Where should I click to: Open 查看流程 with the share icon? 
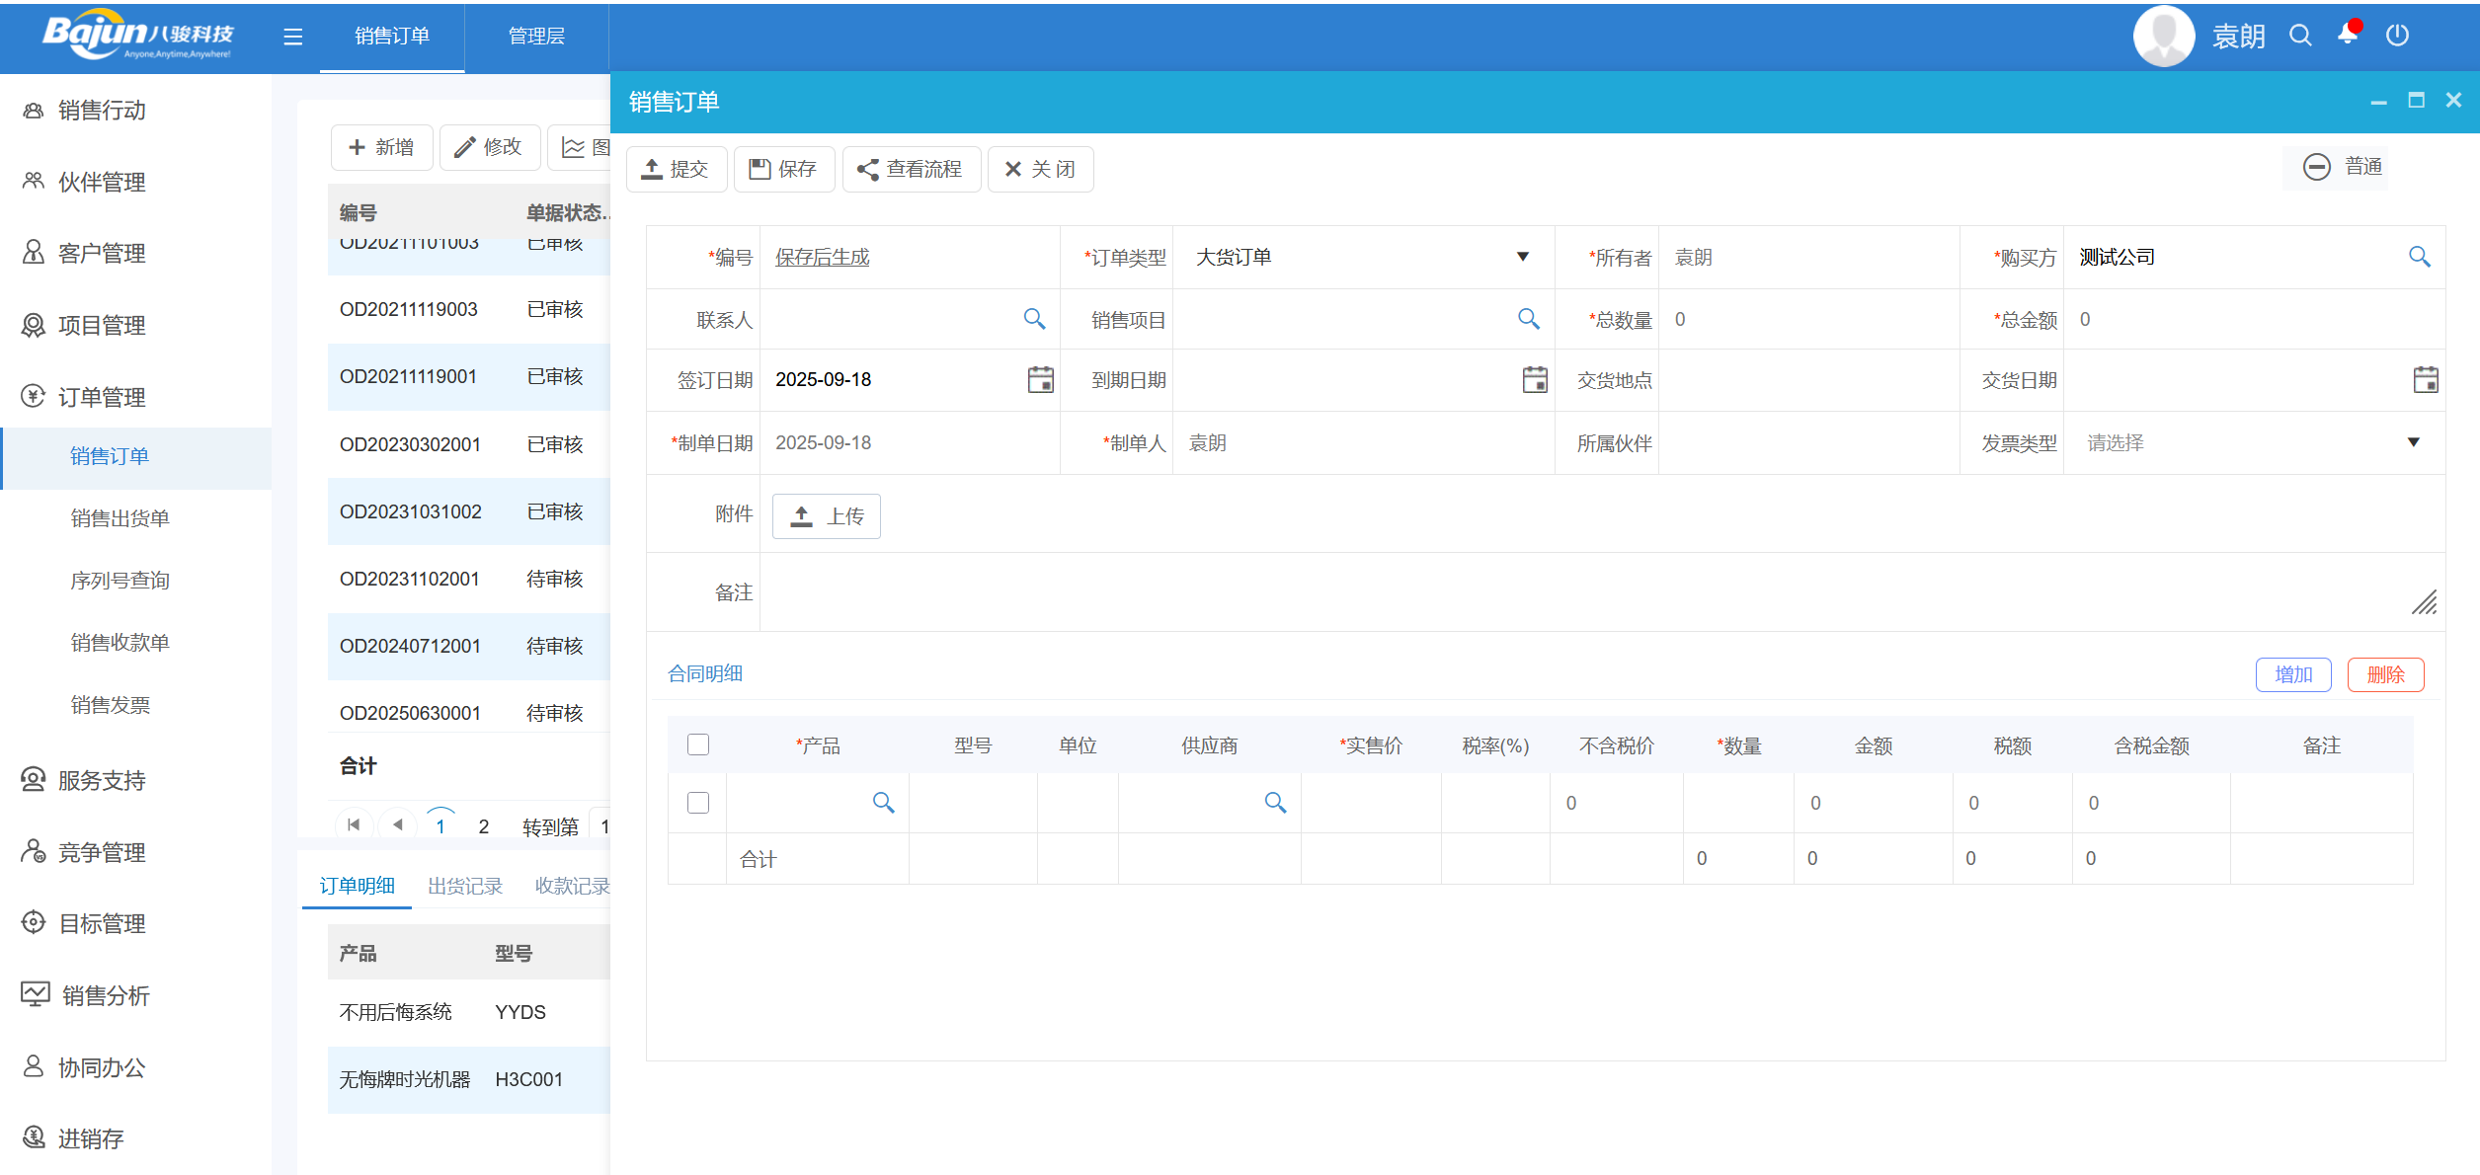pos(867,169)
